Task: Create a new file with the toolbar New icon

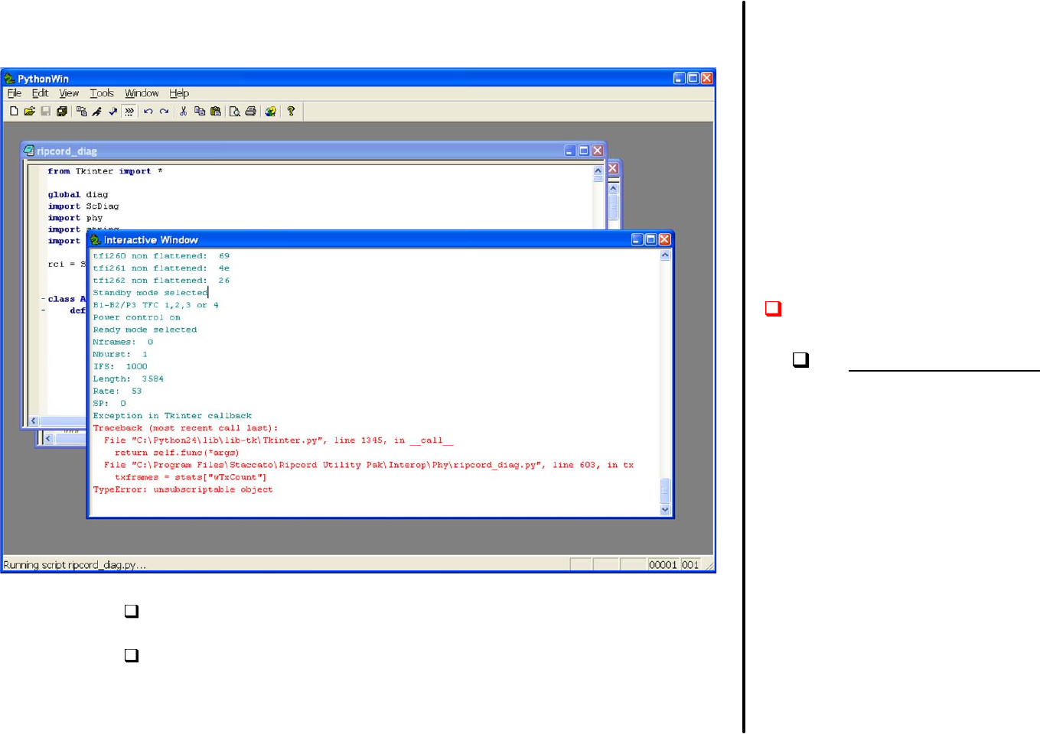Action: pyautogui.click(x=14, y=112)
